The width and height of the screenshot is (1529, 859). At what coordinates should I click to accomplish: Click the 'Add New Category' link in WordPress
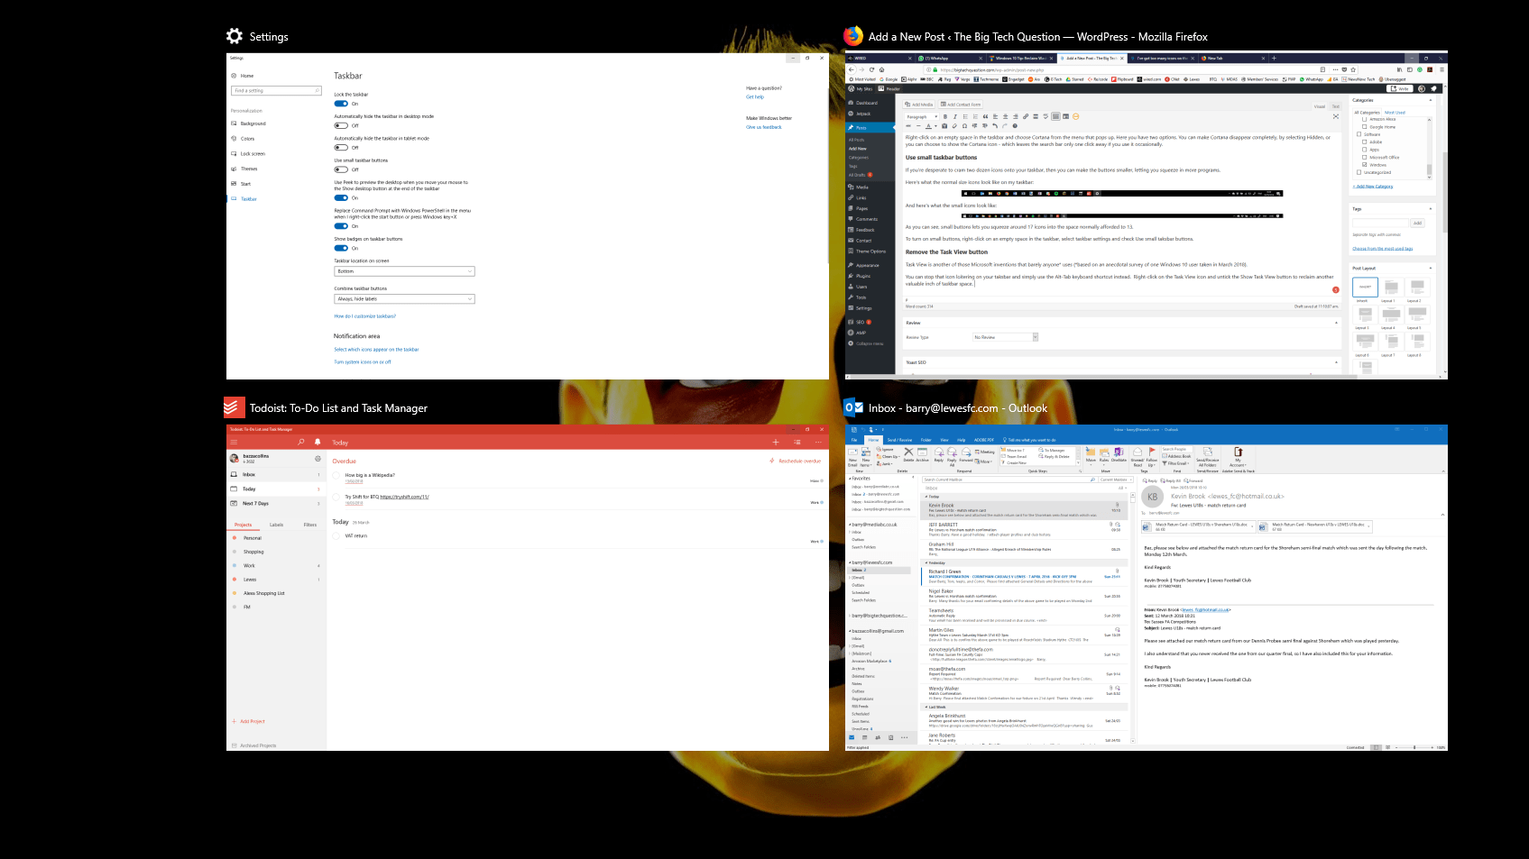tap(1373, 186)
